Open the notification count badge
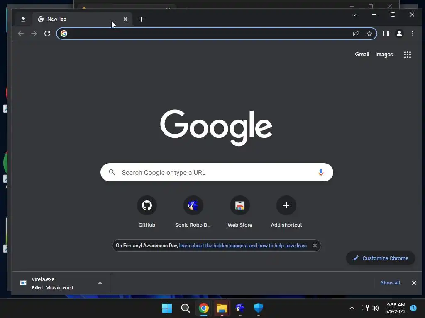Image resolution: width=425 pixels, height=318 pixels. click(413, 308)
